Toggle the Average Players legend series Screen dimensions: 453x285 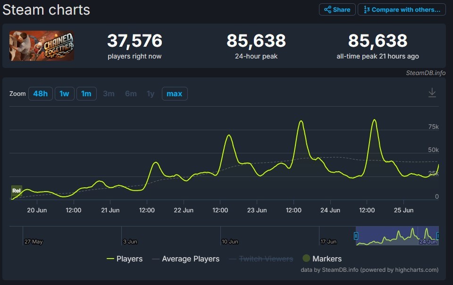pyautogui.click(x=186, y=259)
